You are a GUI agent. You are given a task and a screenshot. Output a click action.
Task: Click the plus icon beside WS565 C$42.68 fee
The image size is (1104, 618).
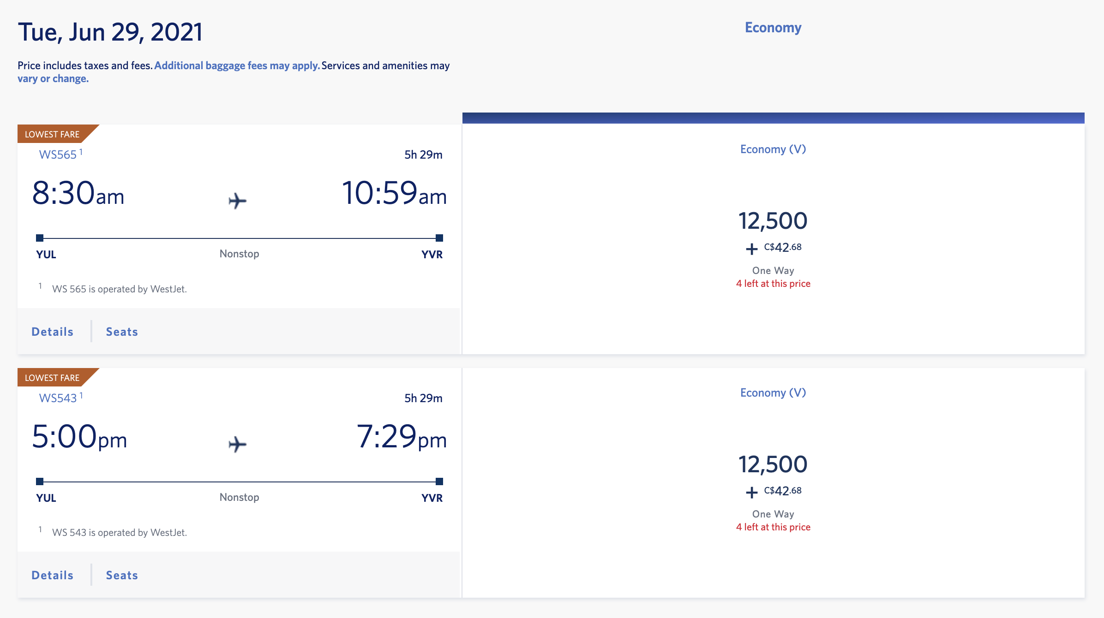[751, 249]
